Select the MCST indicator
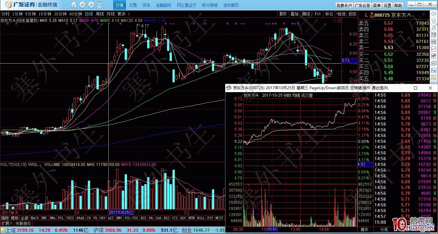 pos(219,218)
